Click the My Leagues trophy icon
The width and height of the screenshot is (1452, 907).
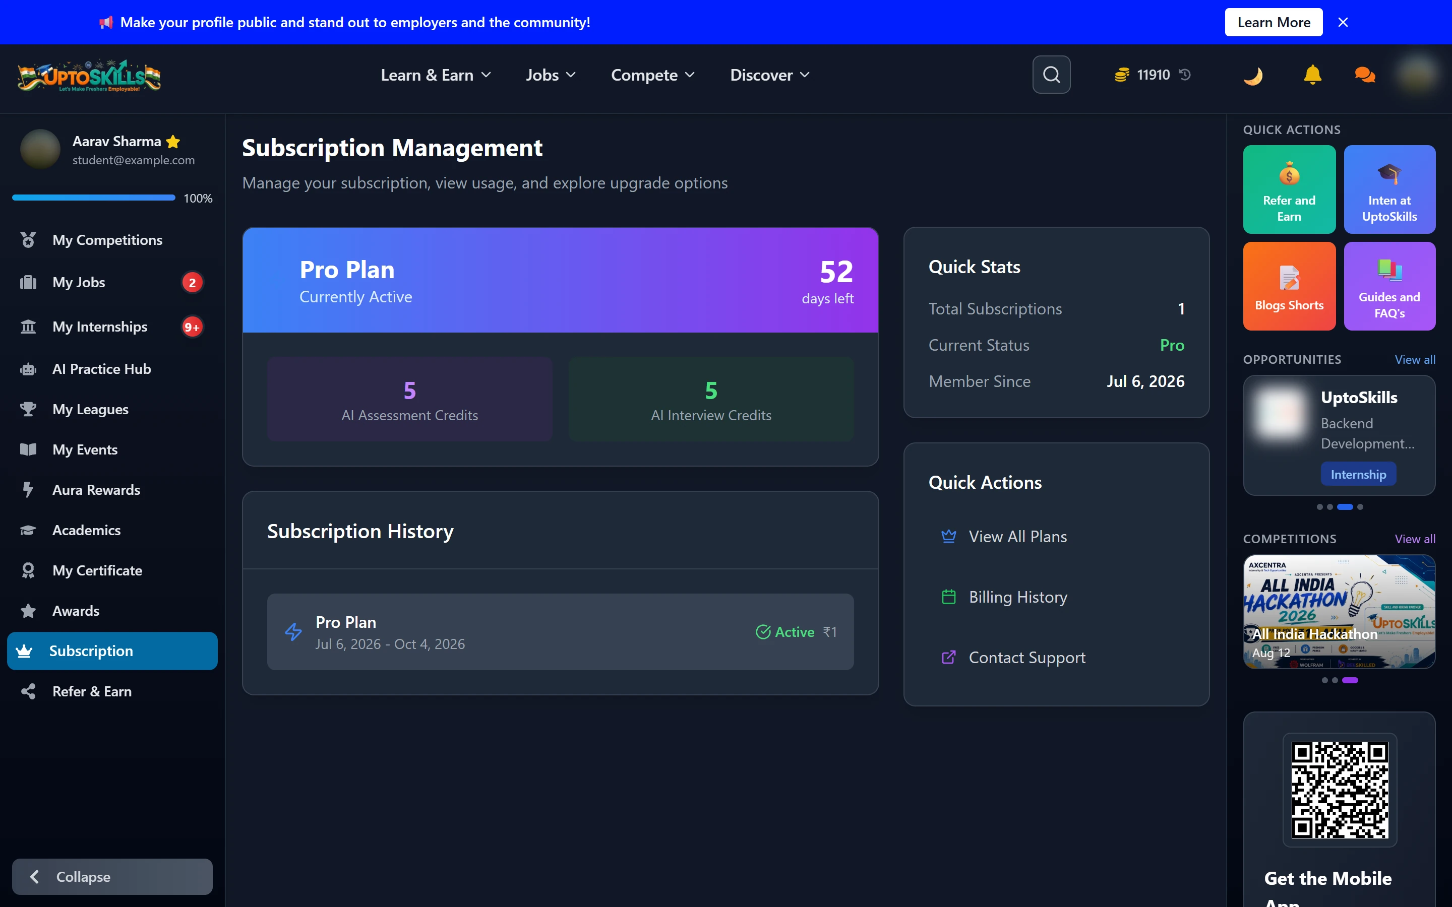[x=28, y=409]
